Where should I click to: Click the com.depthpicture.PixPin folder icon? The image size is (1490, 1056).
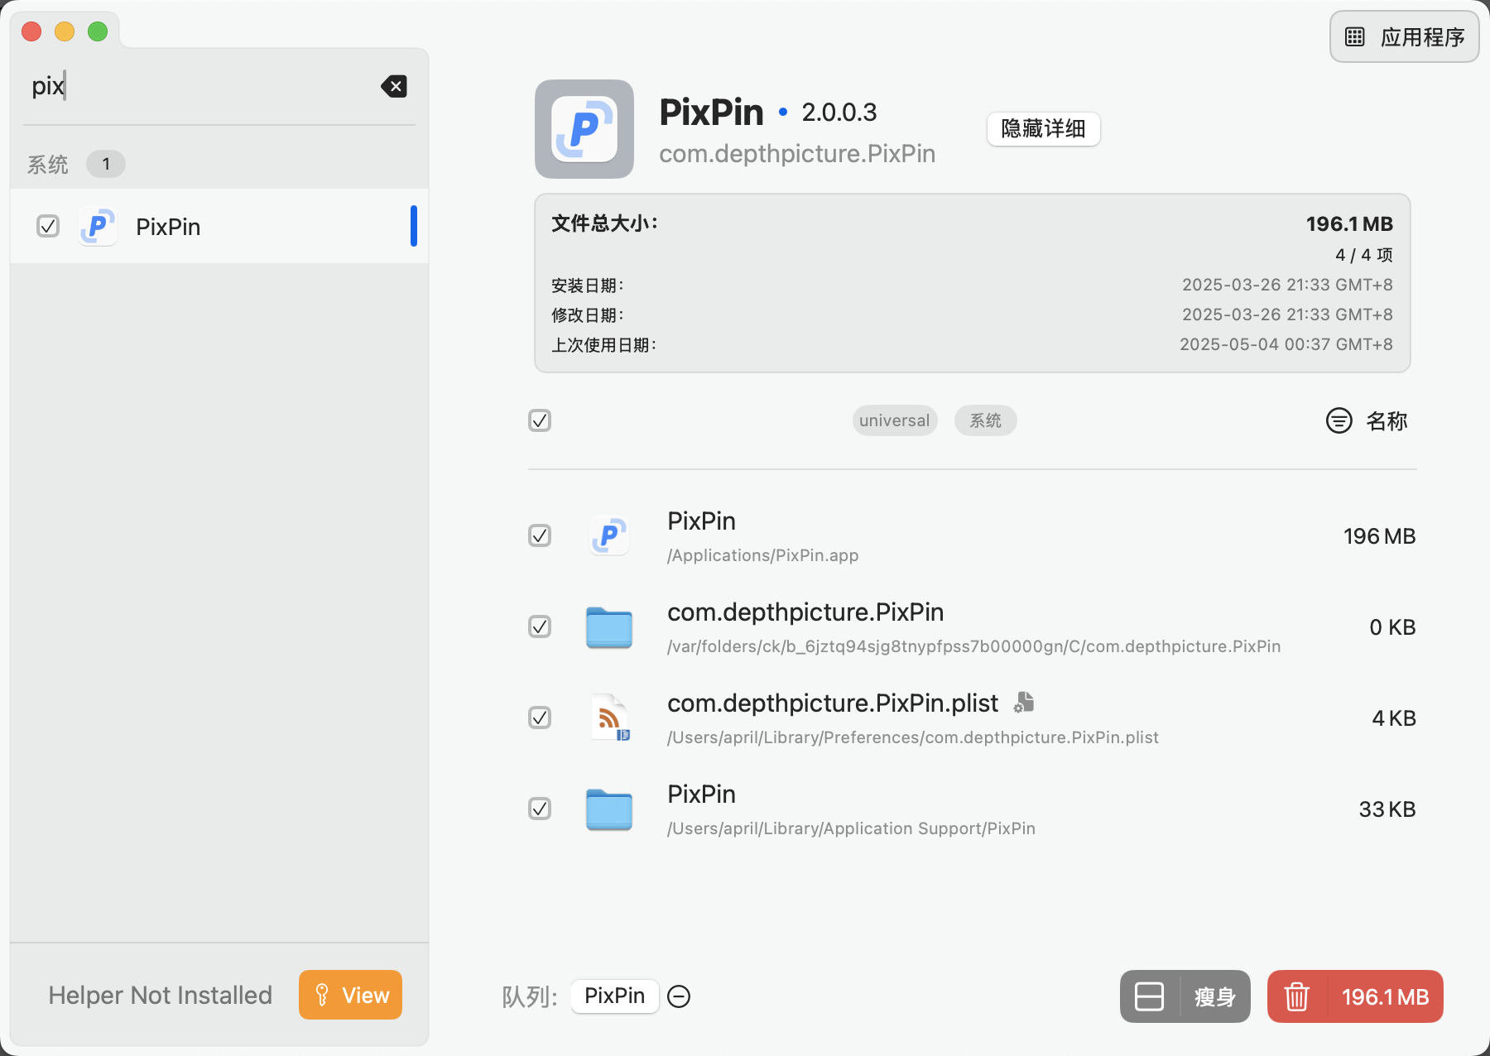pyautogui.click(x=609, y=627)
